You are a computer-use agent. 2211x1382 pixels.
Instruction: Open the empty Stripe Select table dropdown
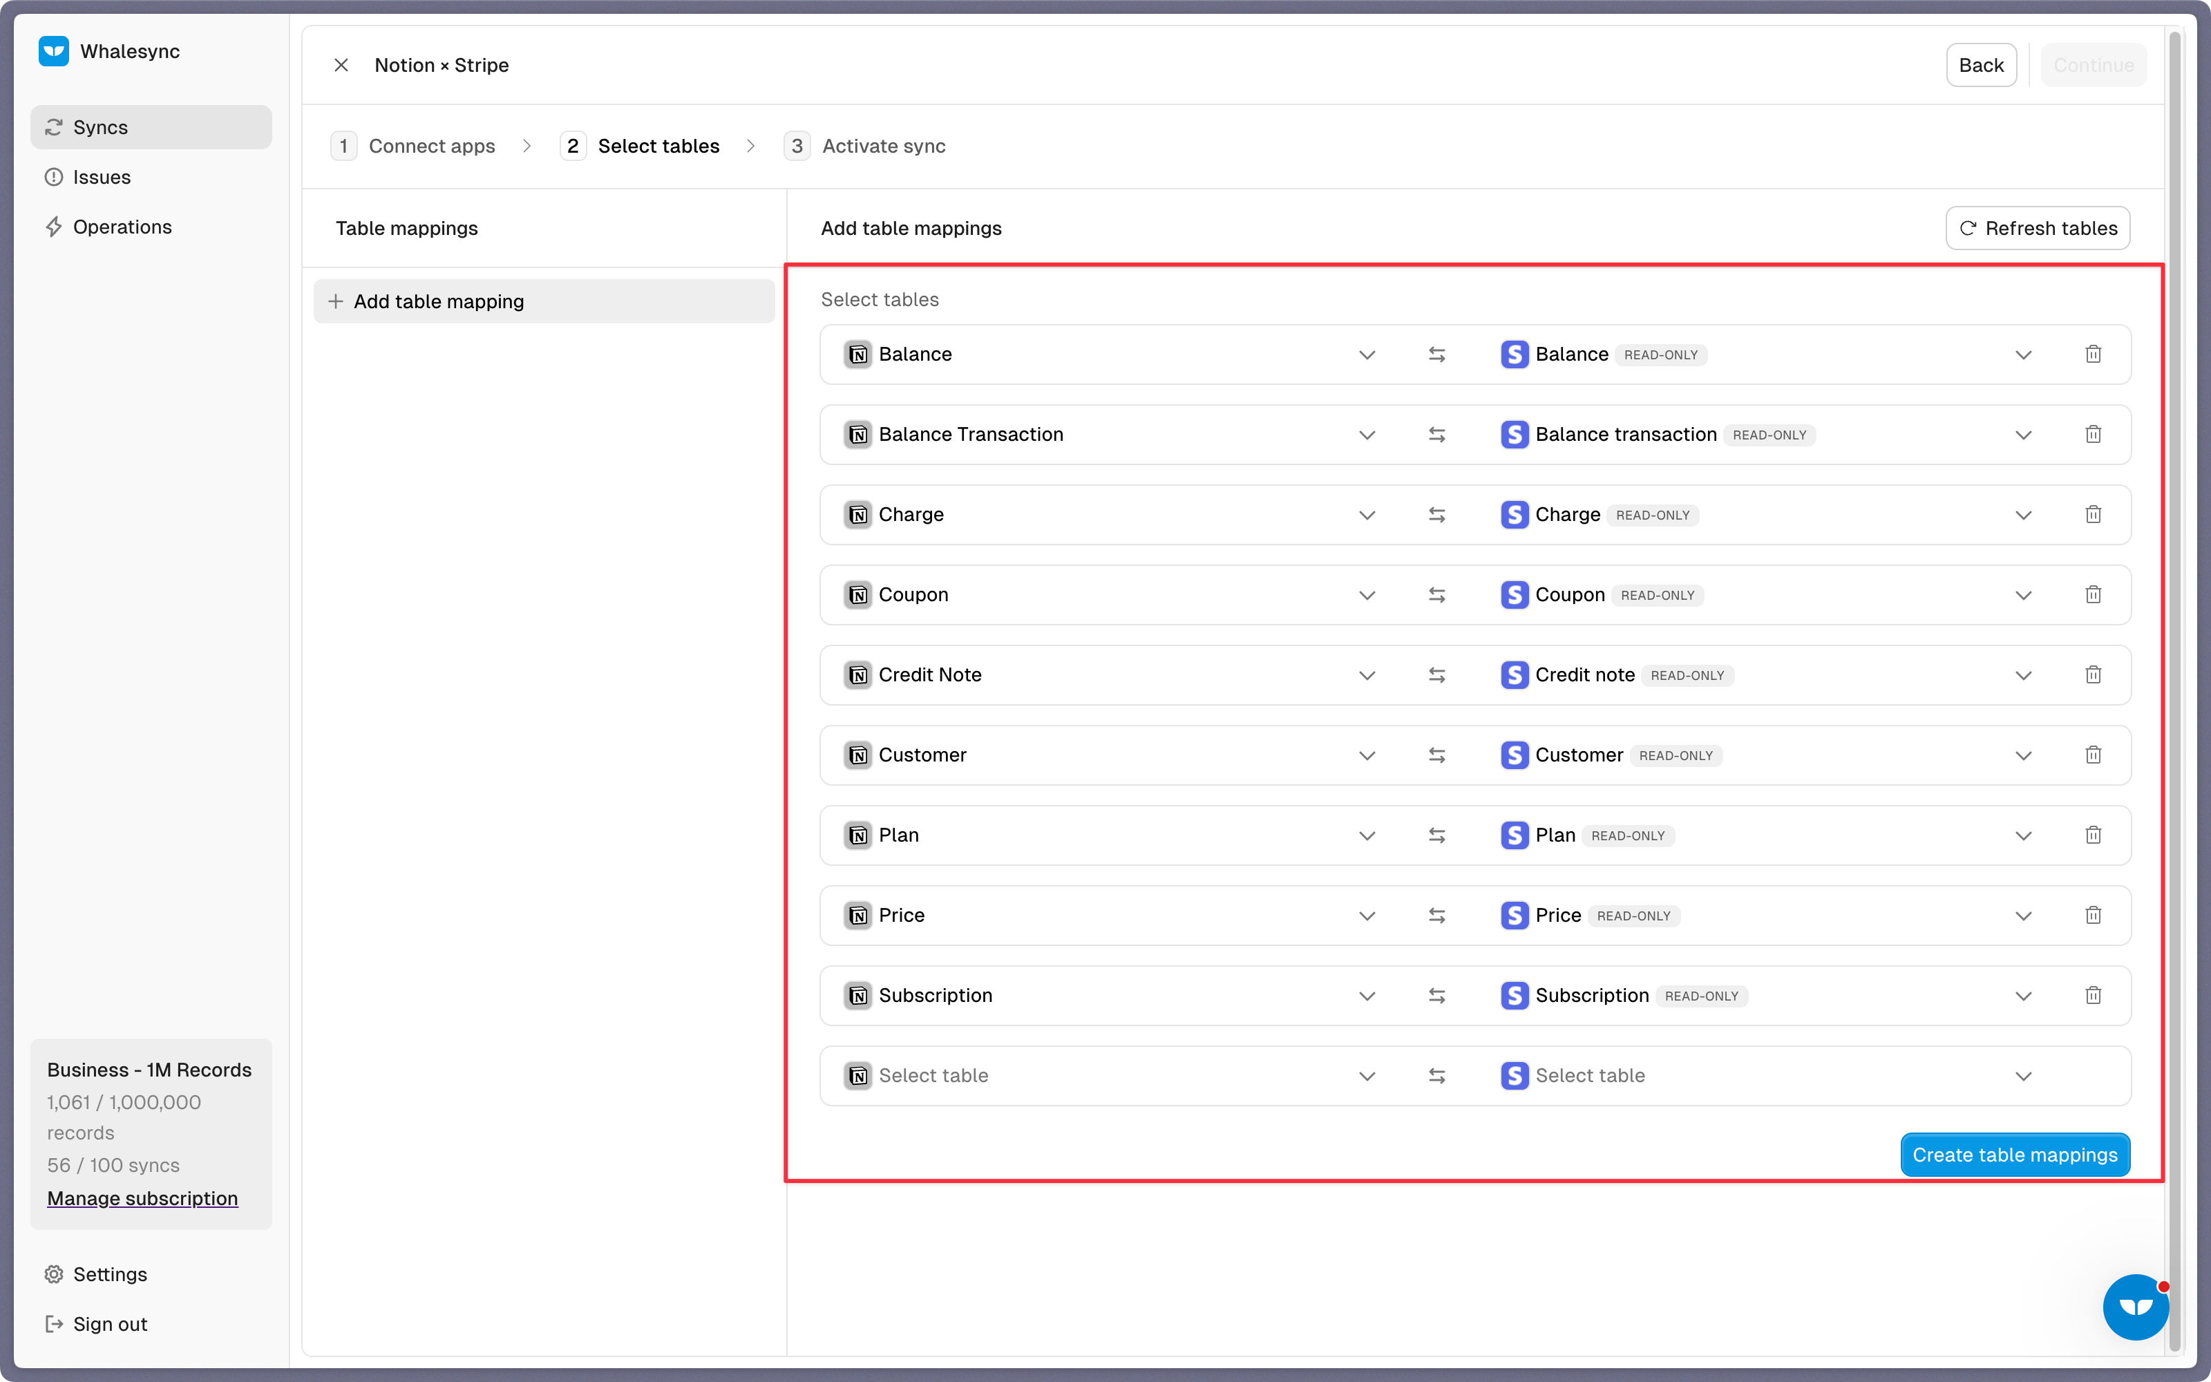click(1766, 1076)
